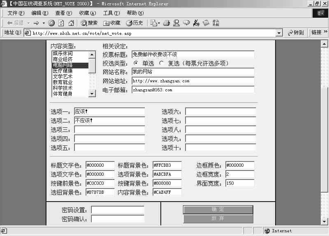Print the current page
Screen dimensions: 329x236
point(166,23)
